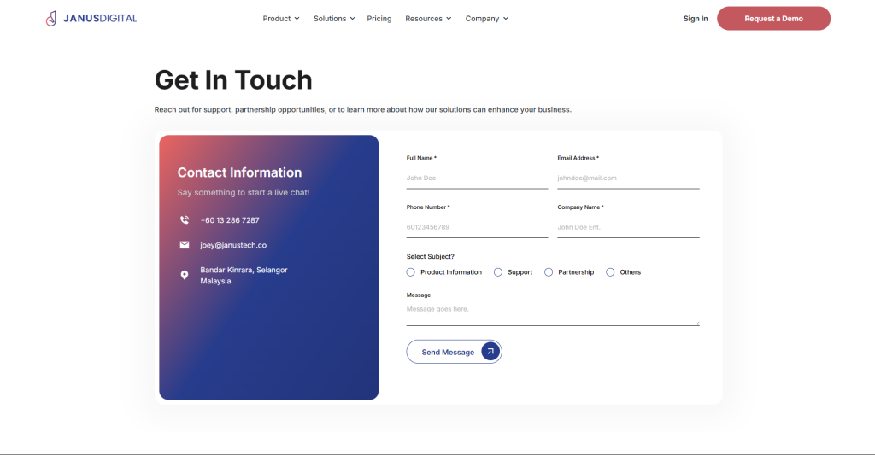Viewport: 875px width, 455px height.
Task: Click the envelope email icon
Action: [185, 245]
